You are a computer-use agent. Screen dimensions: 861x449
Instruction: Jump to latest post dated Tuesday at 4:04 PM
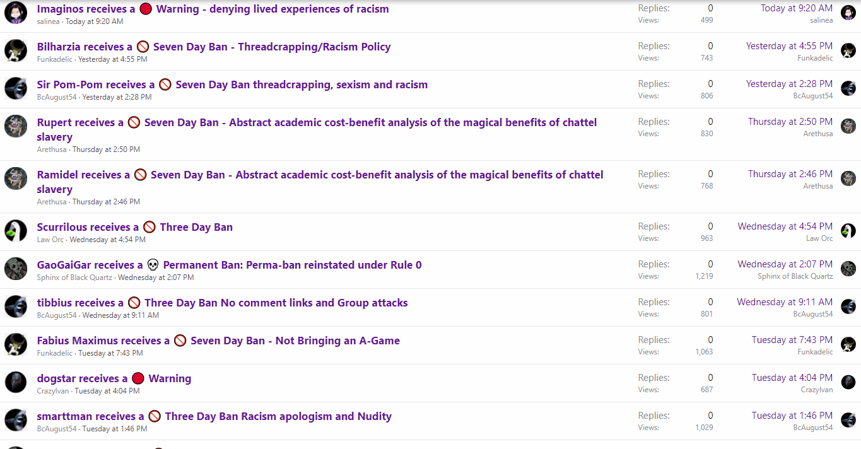[792, 378]
